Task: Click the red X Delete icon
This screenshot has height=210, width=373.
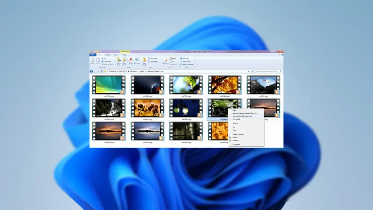Action: tap(131, 59)
